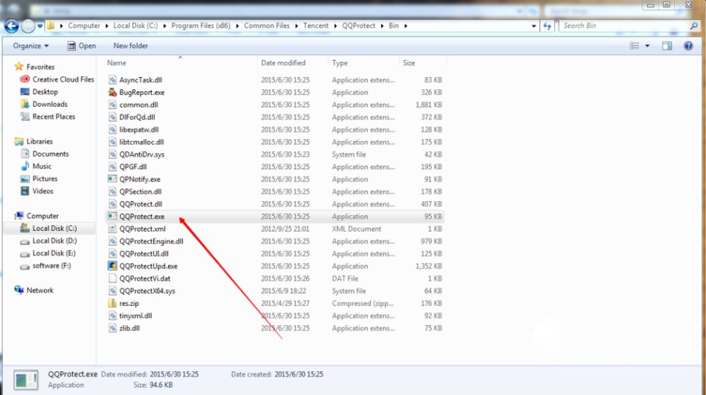Expand the address bar history dropdown
Image resolution: width=706 pixels, height=395 pixels.
click(534, 26)
